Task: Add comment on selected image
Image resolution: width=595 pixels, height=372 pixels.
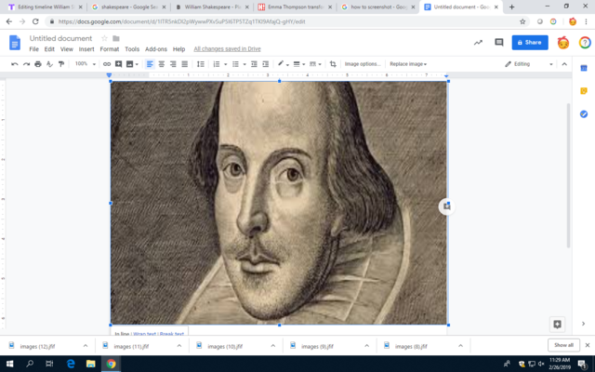Action: 446,206
